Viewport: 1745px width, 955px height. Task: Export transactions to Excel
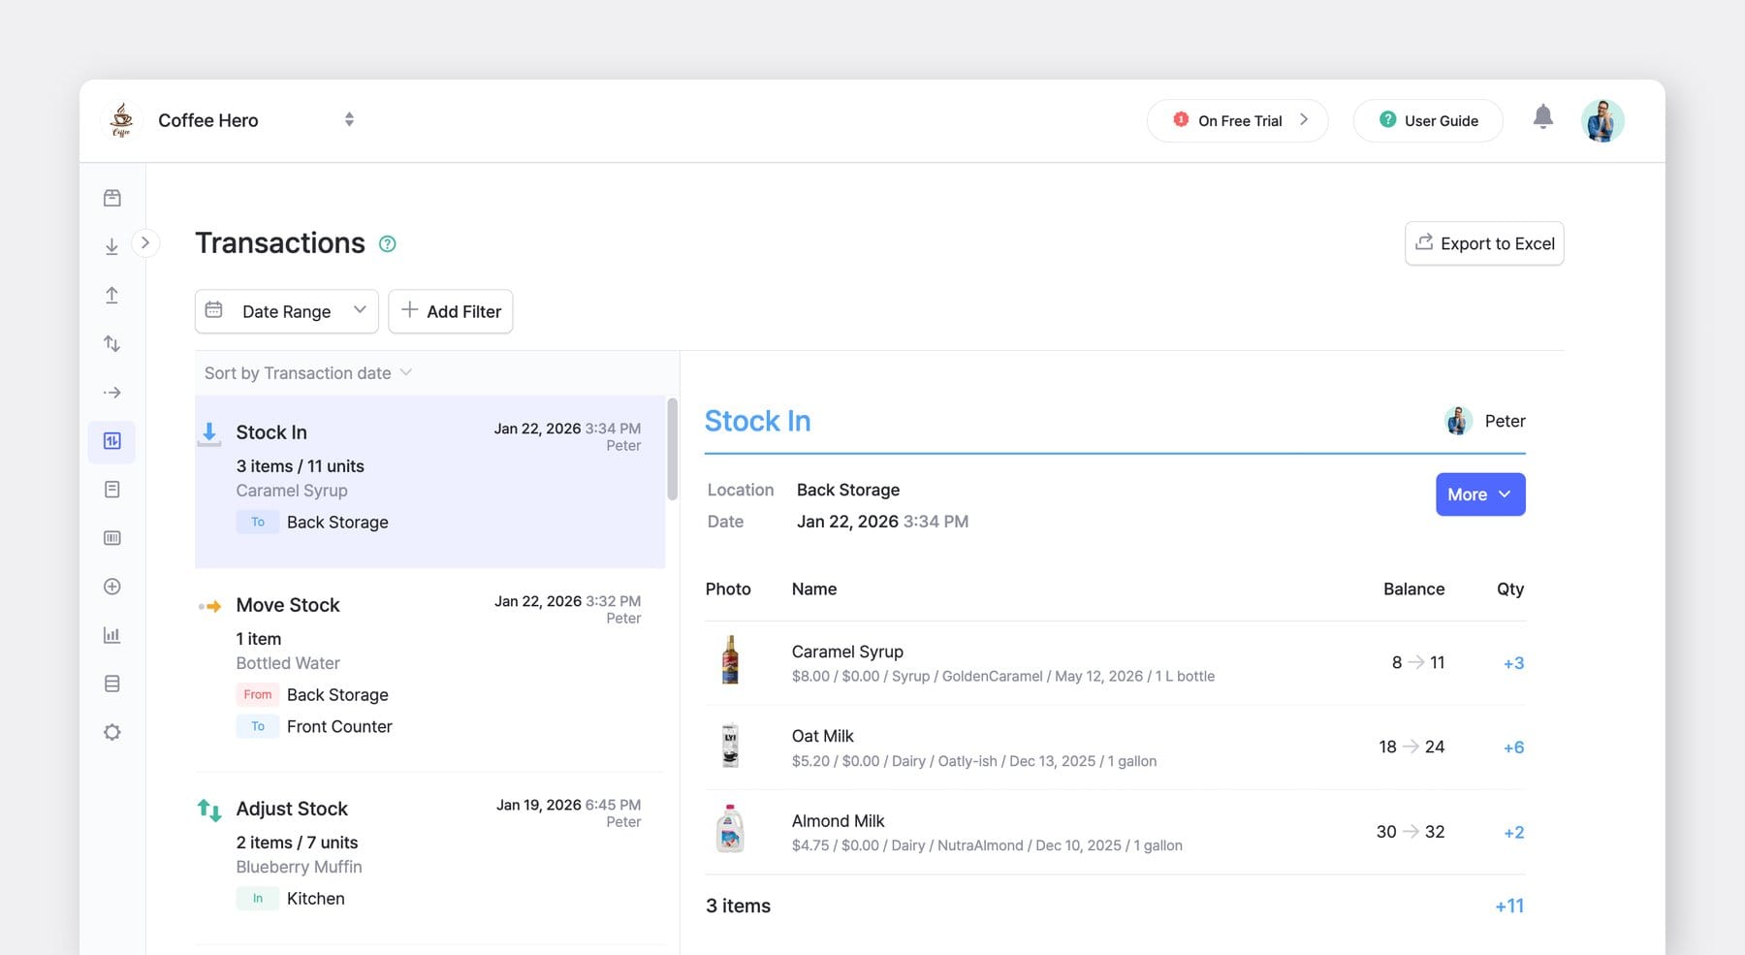click(1483, 243)
